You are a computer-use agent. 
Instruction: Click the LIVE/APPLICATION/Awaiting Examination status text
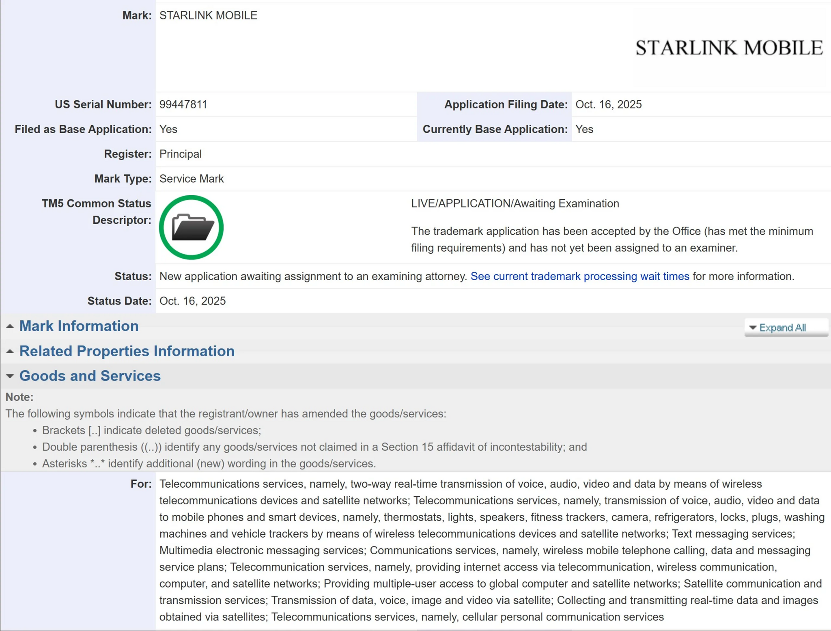pyautogui.click(x=515, y=203)
